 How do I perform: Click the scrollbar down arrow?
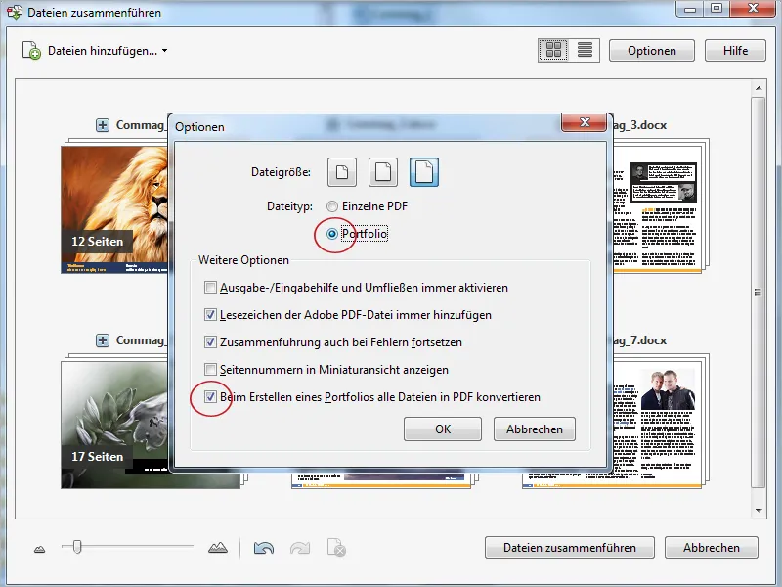pyautogui.click(x=759, y=510)
